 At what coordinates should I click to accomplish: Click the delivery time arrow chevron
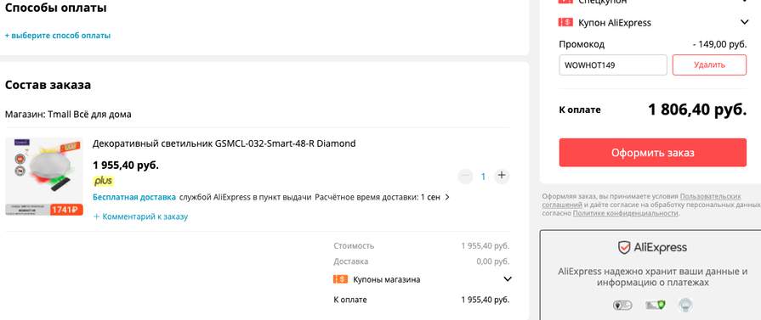(x=447, y=197)
